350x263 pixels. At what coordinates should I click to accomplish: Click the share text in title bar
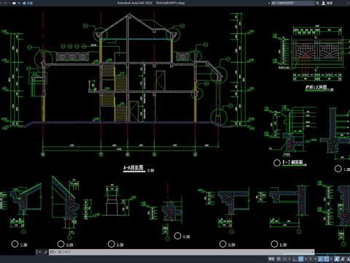point(30,3)
